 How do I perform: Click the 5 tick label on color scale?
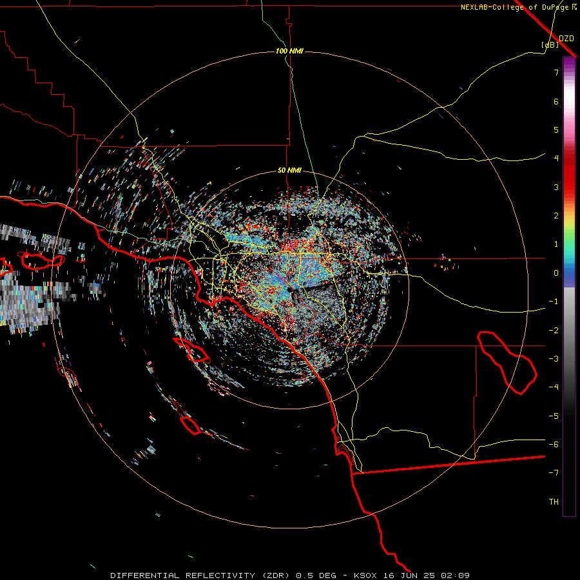coord(556,130)
